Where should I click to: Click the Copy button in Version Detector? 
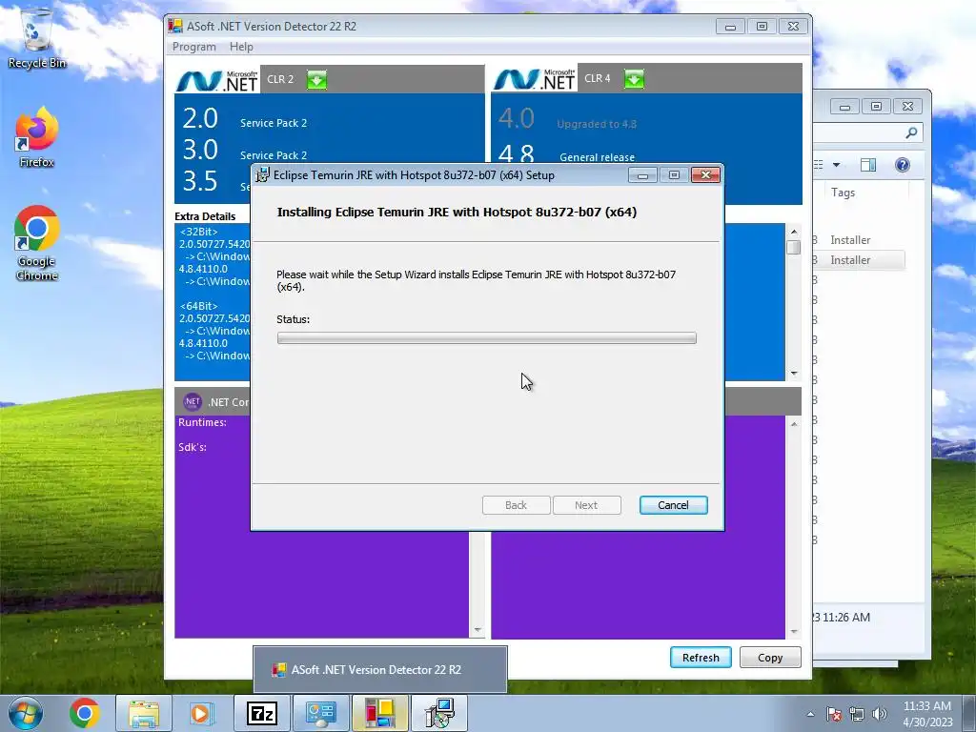[x=770, y=658]
